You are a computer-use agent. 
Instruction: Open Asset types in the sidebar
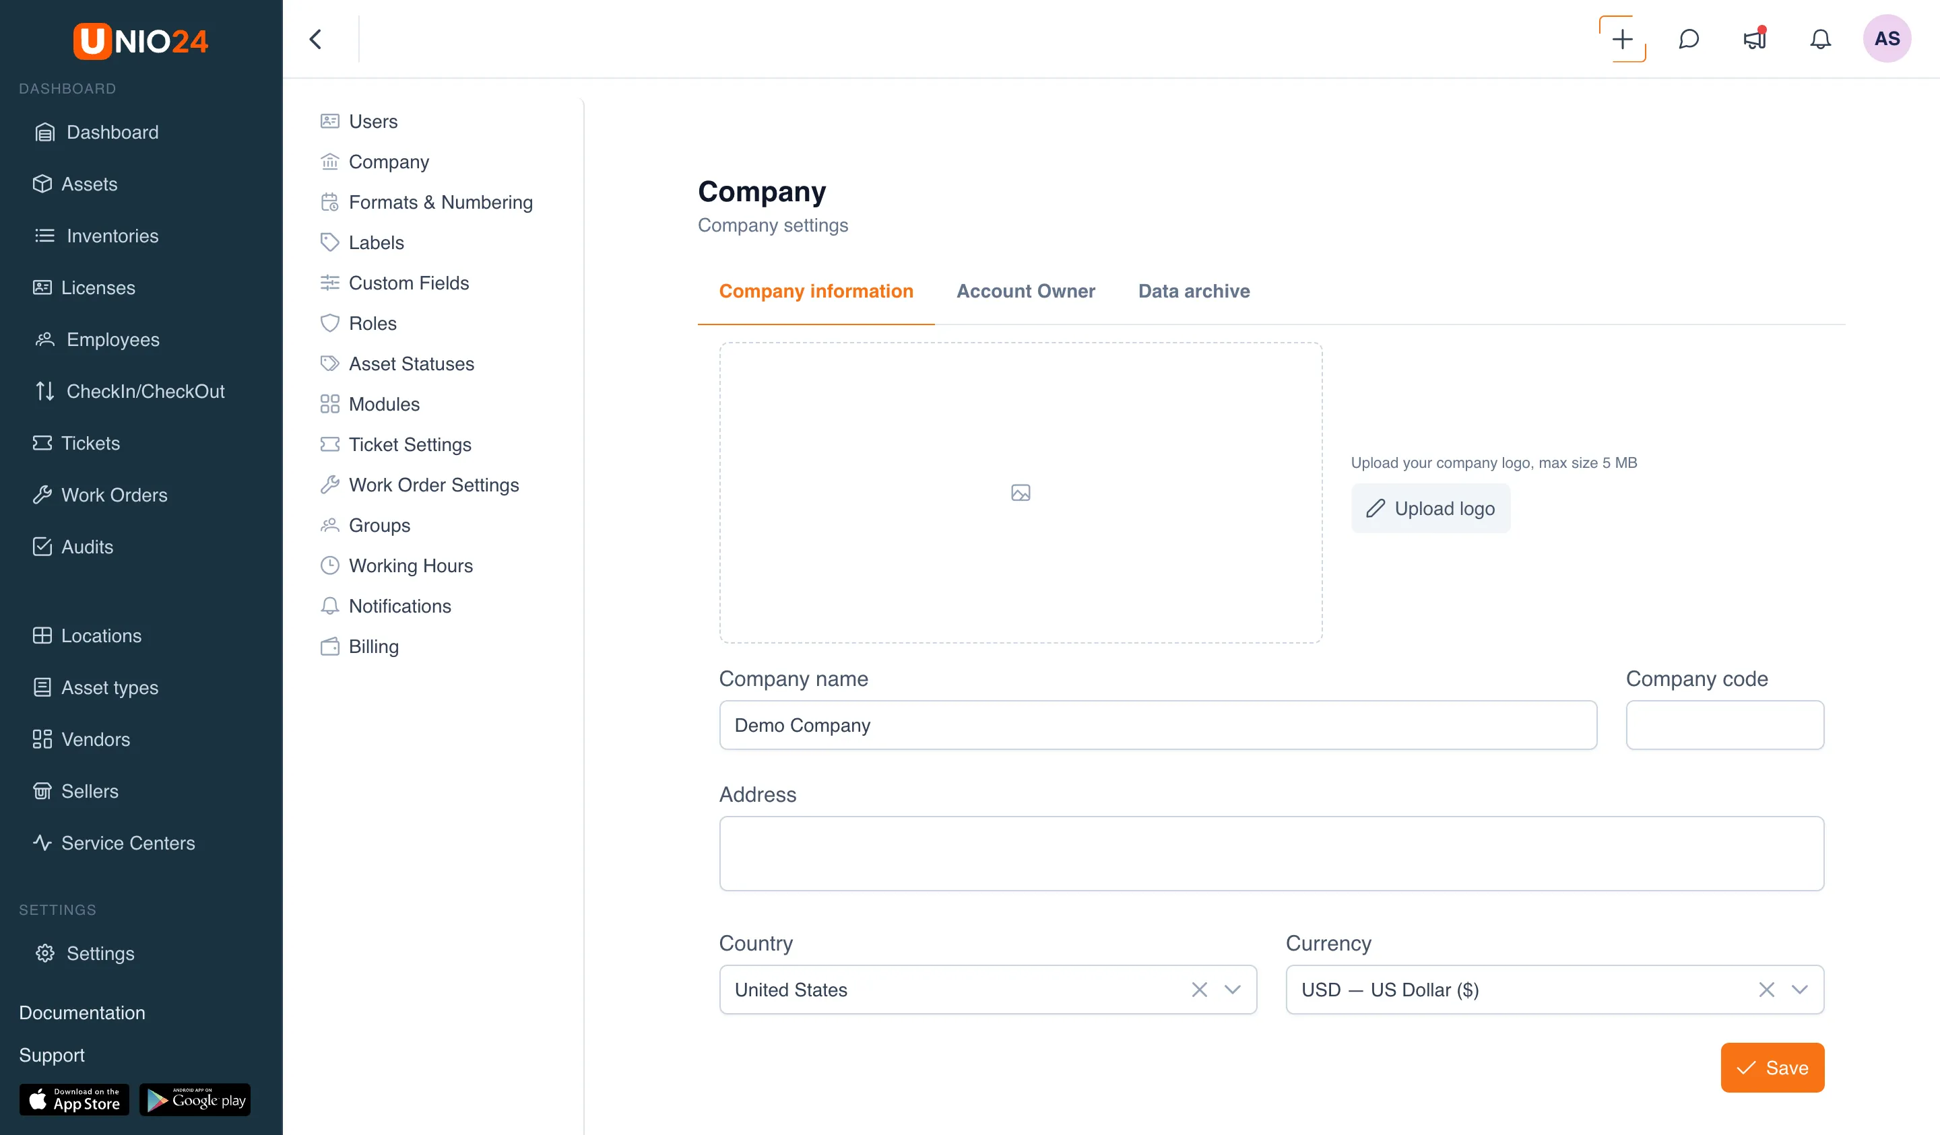point(96,687)
